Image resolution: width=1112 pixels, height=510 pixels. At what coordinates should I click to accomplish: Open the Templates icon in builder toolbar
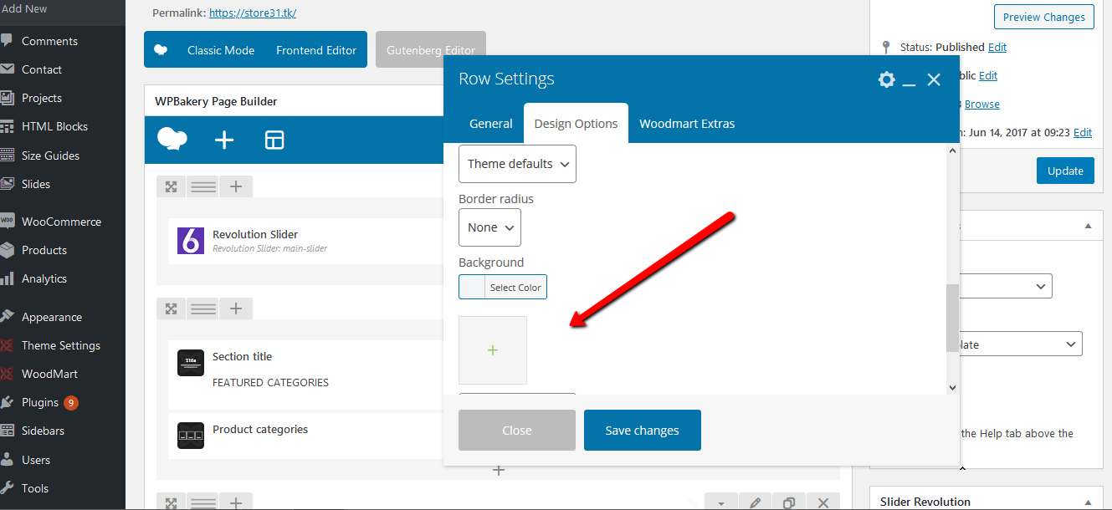(274, 140)
